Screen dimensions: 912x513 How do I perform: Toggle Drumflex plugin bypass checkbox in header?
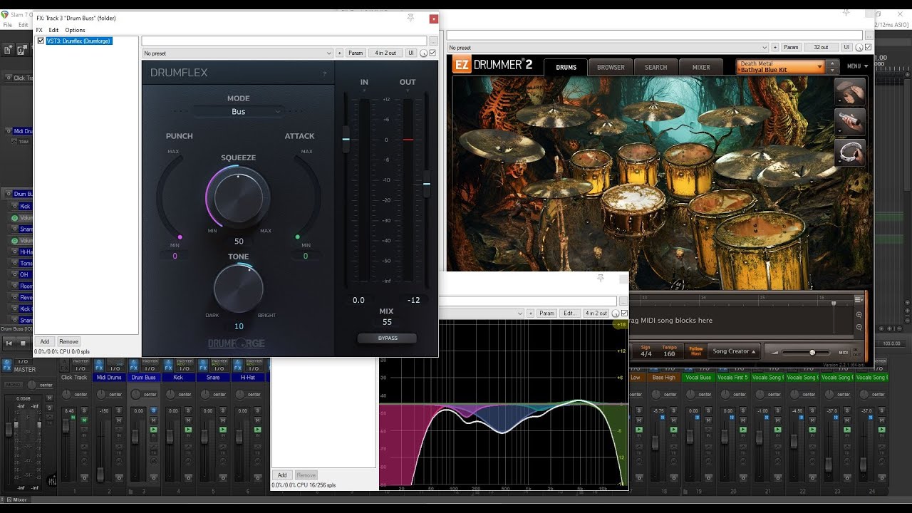[432, 53]
